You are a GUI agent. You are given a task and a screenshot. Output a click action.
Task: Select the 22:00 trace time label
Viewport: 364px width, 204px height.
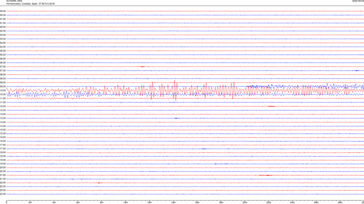point(3,183)
